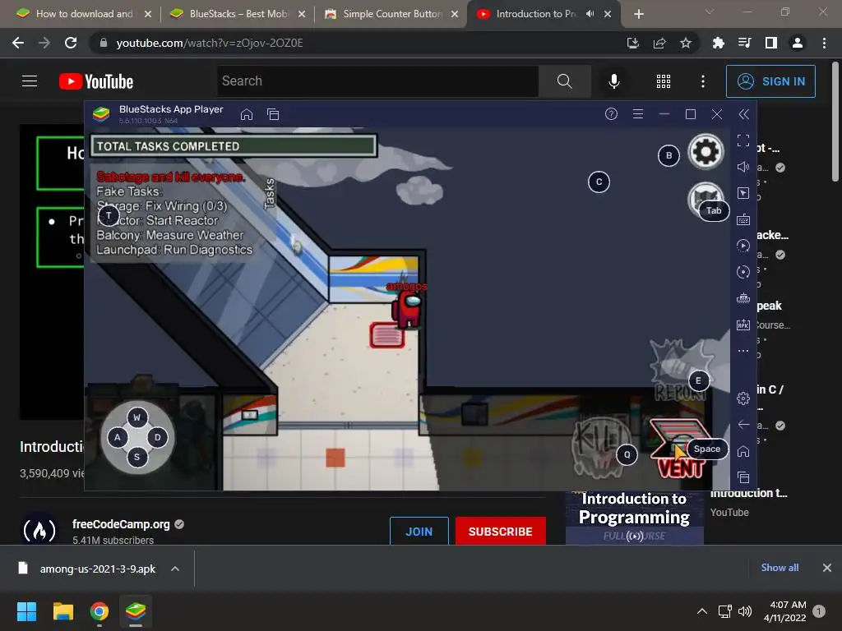Click Android home icon in BlueStacks sidebar
The height and width of the screenshot is (631, 842).
point(743,451)
